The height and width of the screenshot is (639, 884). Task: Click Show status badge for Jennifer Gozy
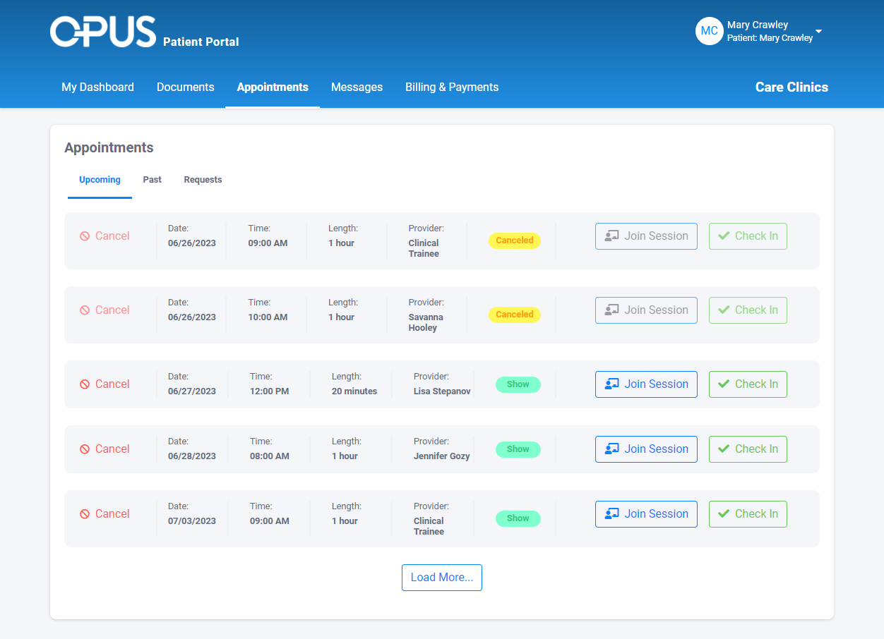[x=518, y=449]
